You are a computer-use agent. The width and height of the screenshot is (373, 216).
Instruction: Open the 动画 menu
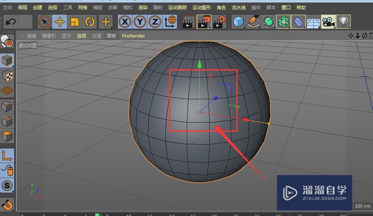[x=113, y=8]
